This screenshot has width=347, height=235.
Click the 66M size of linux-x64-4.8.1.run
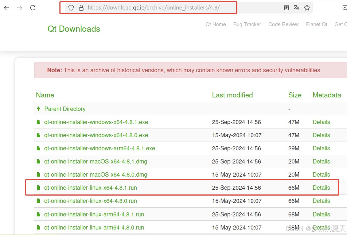(294, 188)
